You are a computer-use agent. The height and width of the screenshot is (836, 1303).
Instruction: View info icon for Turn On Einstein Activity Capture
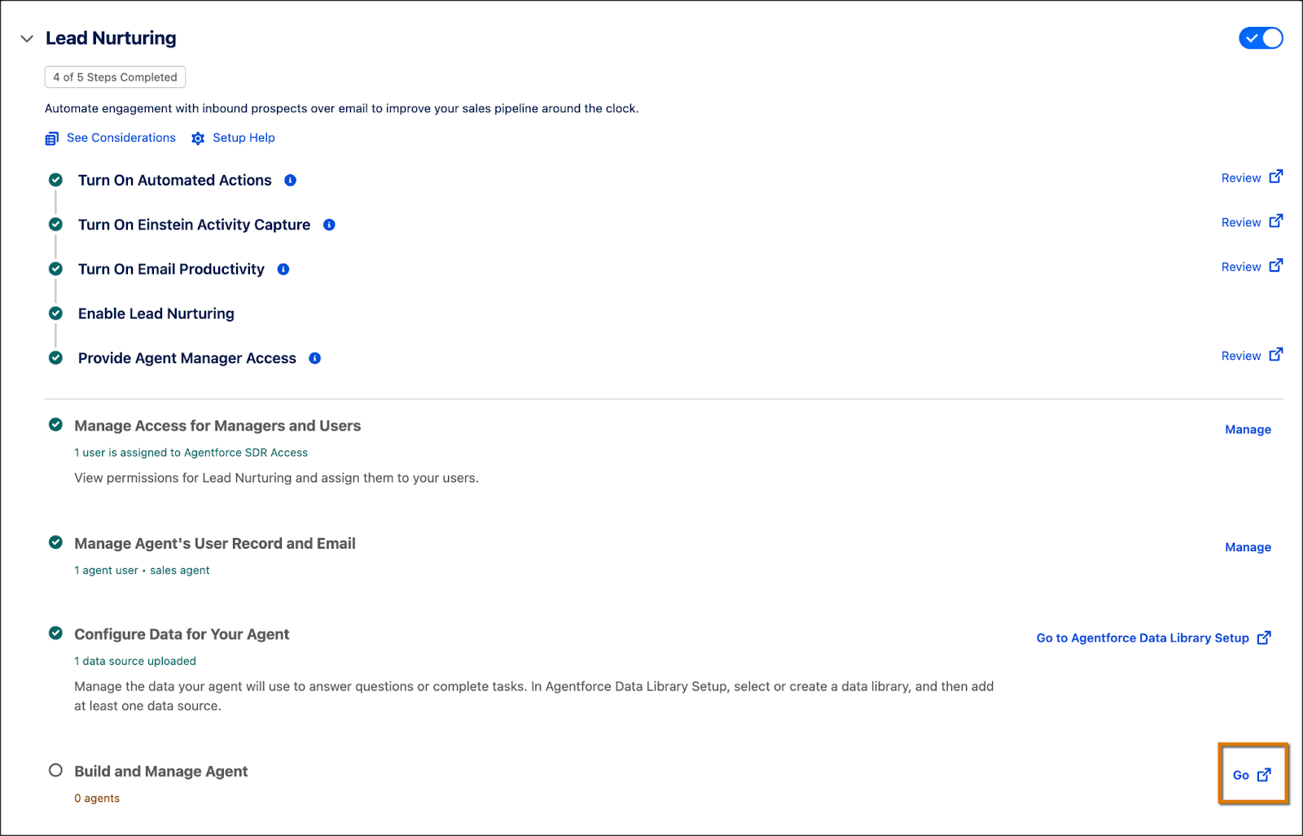point(329,225)
